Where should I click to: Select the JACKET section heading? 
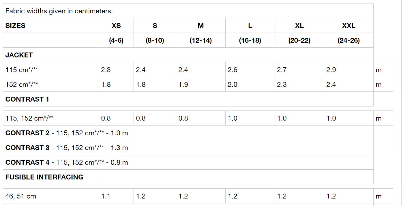(19, 55)
